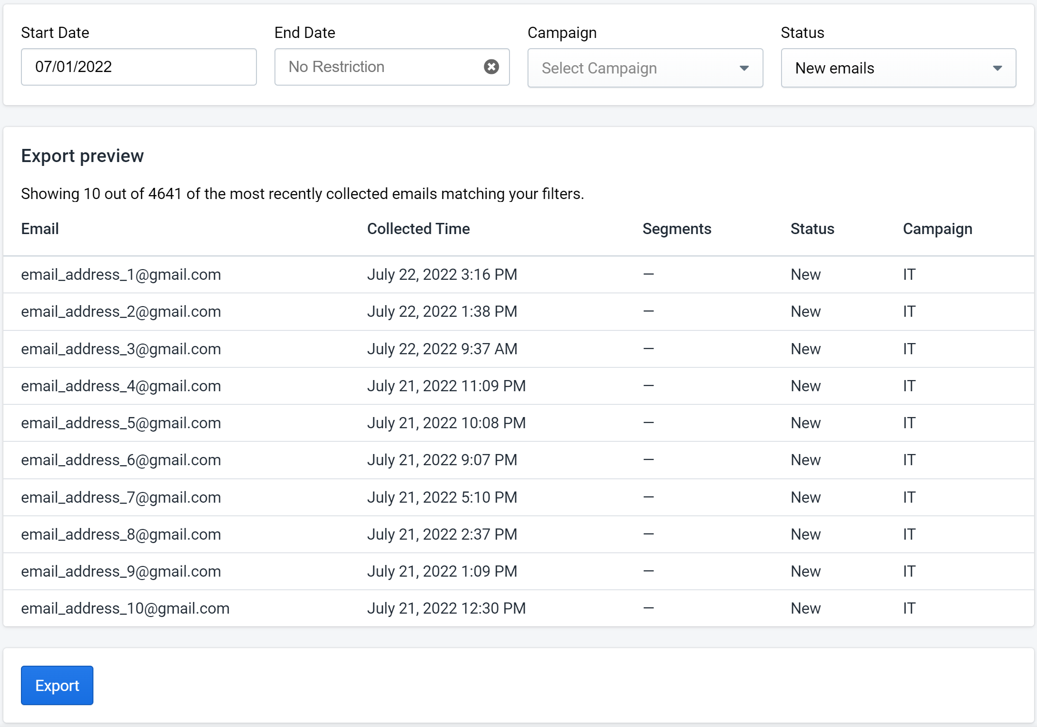This screenshot has height=727, width=1037.
Task: Select email_address_10@gmail.com cell
Action: click(125, 608)
